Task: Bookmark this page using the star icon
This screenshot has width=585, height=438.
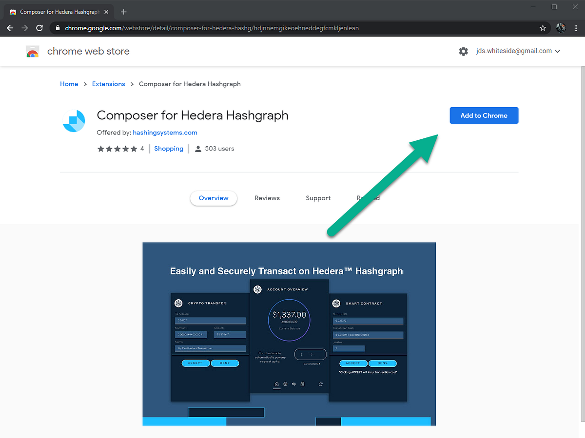Action: 543,28
